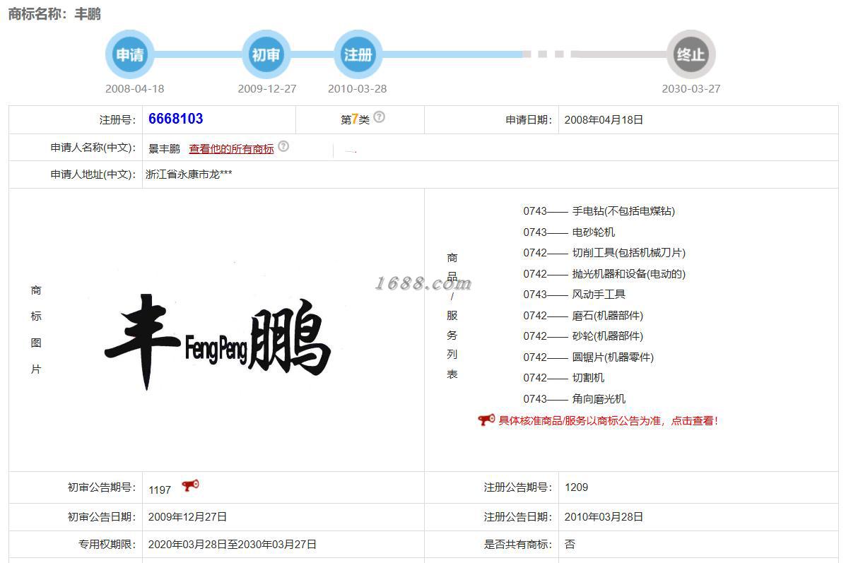This screenshot has height=563, width=846.
Task: Click help icon beside 第7类
Action: [x=380, y=117]
